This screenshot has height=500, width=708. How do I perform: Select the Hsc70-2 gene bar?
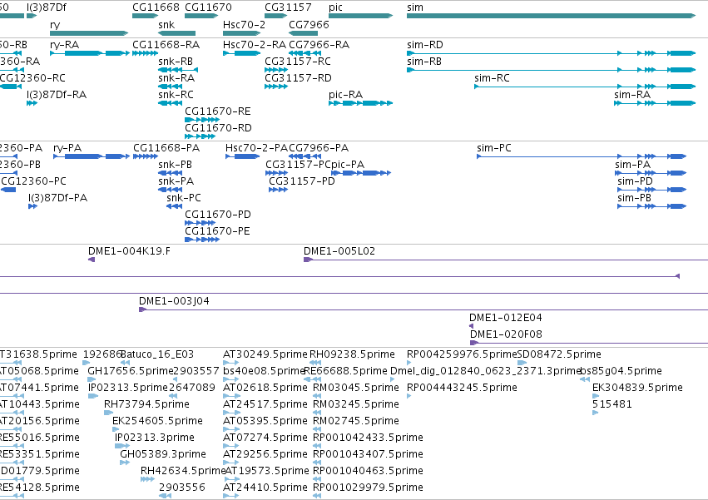[x=241, y=33]
